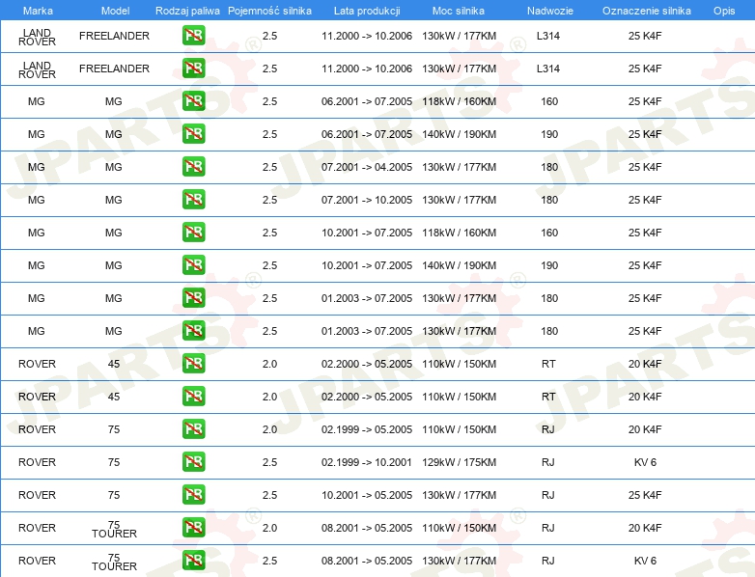This screenshot has width=755, height=577.
Task: Sort by the Marka column header
Action: pyautogui.click(x=38, y=11)
